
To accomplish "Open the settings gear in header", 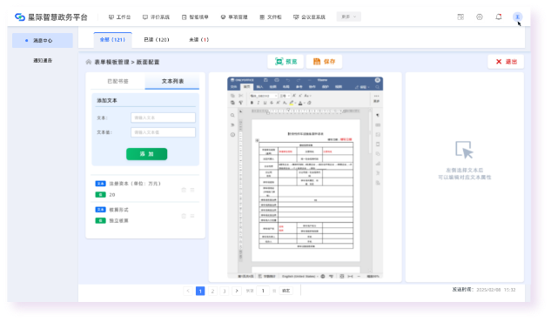I will tap(480, 17).
